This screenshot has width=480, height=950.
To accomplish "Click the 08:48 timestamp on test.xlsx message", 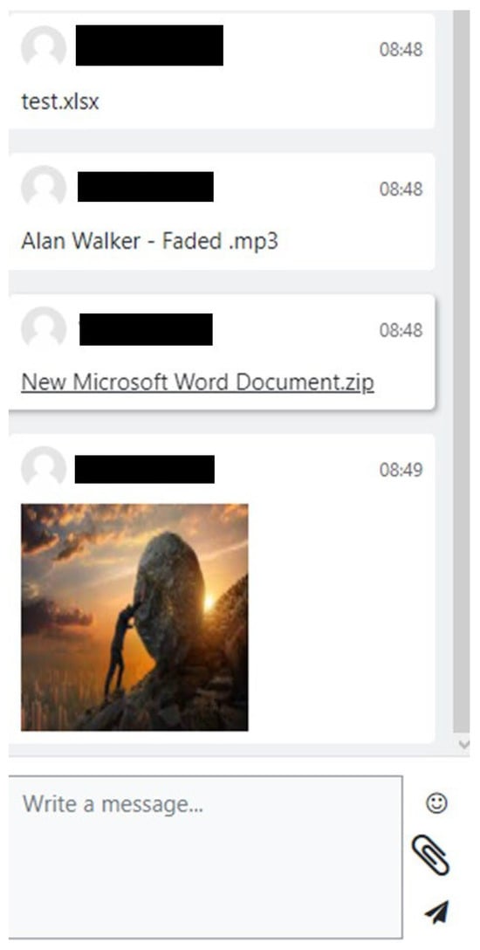I will 401,49.
